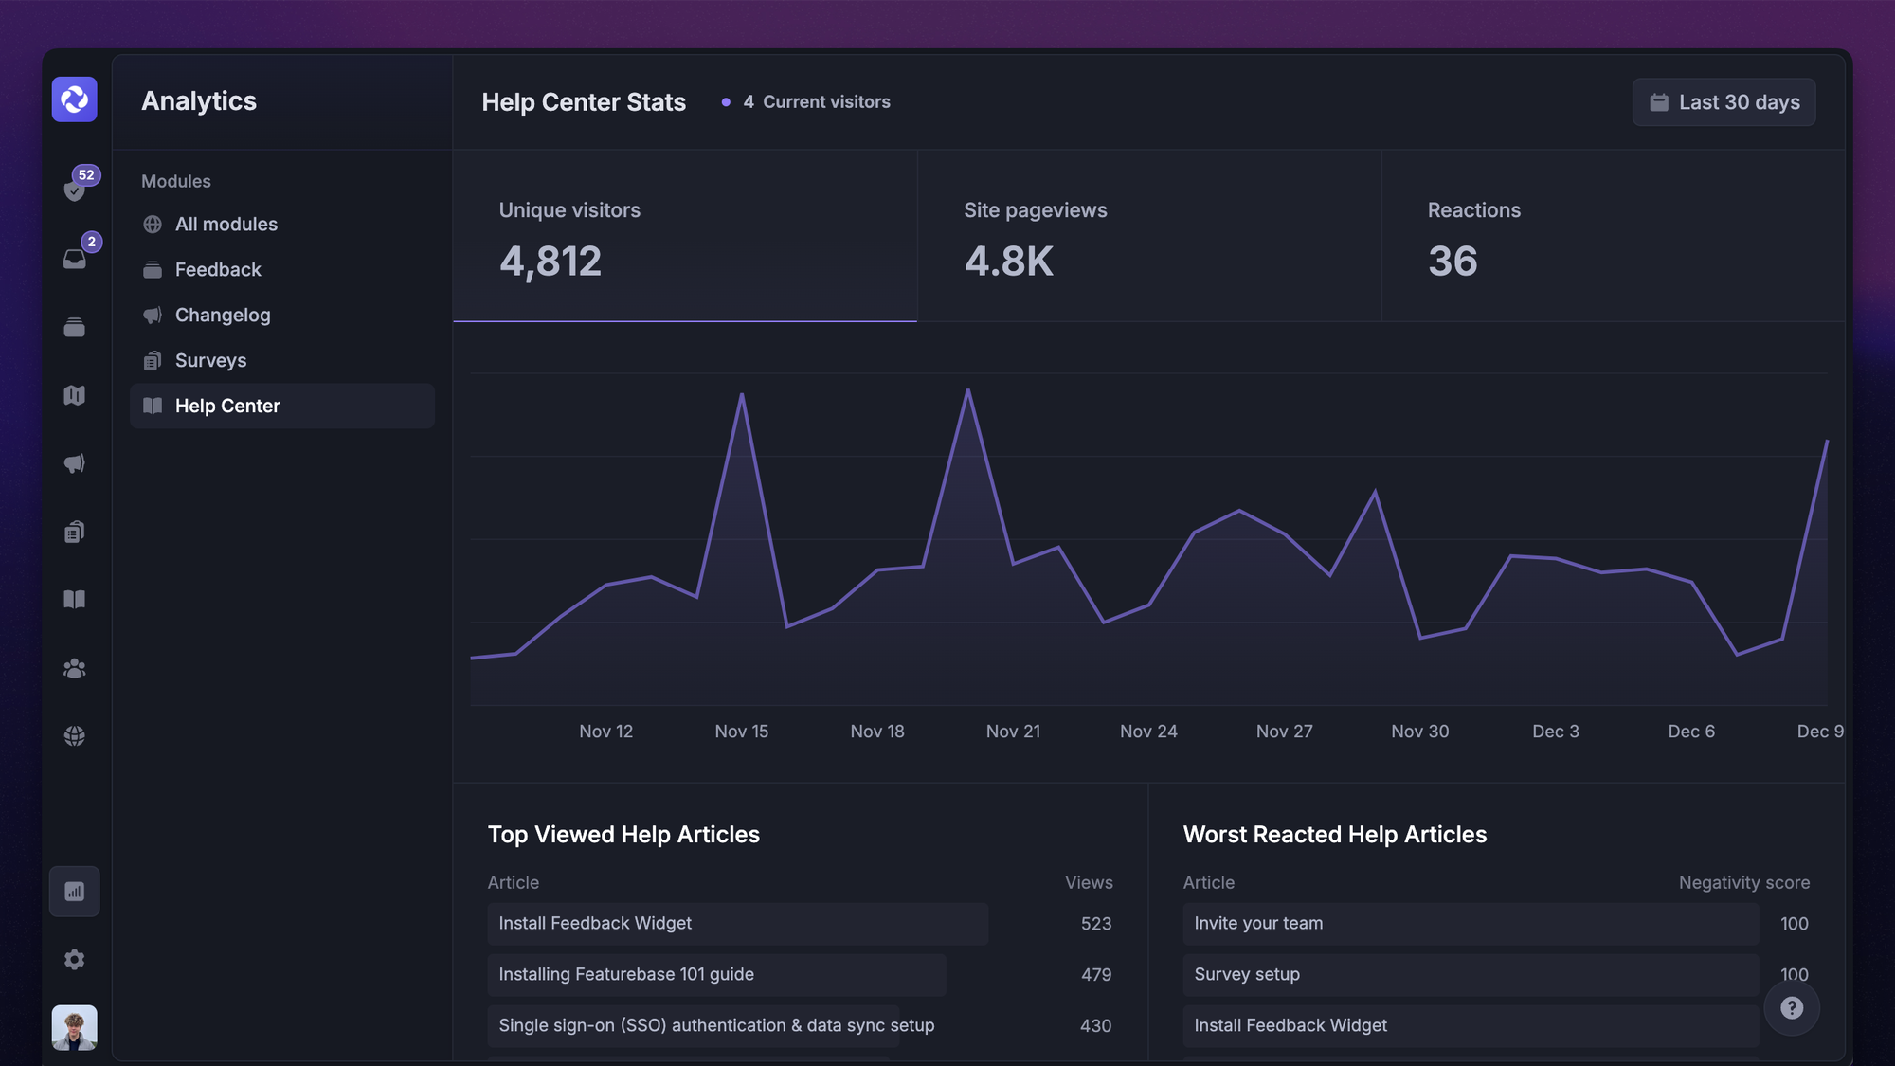This screenshot has width=1895, height=1066.
Task: Click the Dec 3 label on chart axis
Action: coord(1556,732)
